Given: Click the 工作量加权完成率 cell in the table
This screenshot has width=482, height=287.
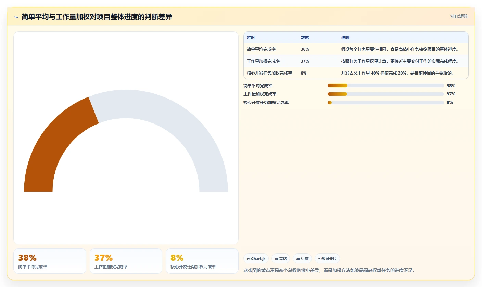Looking at the screenshot, I should coord(263,61).
